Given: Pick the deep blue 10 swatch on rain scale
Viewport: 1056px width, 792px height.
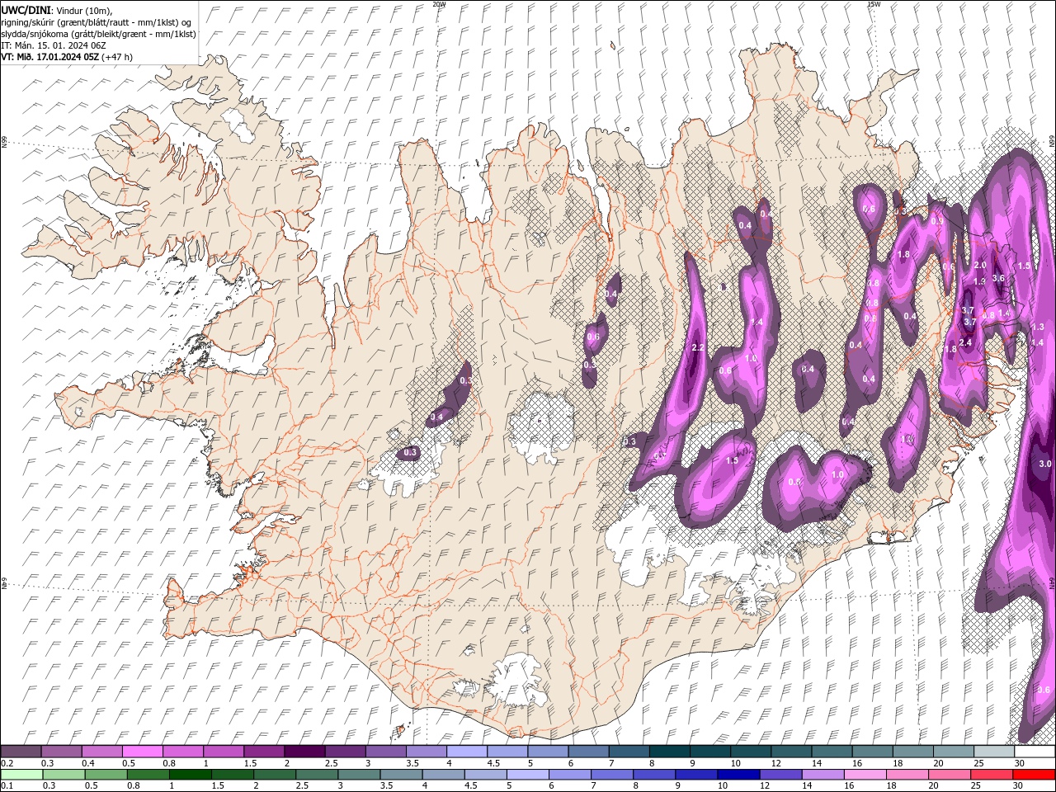Looking at the screenshot, I should 738,775.
